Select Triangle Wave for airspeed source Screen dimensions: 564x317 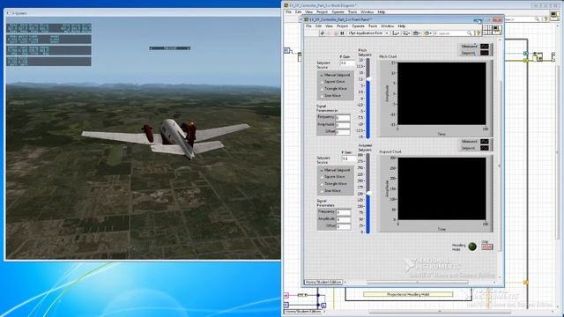point(334,184)
